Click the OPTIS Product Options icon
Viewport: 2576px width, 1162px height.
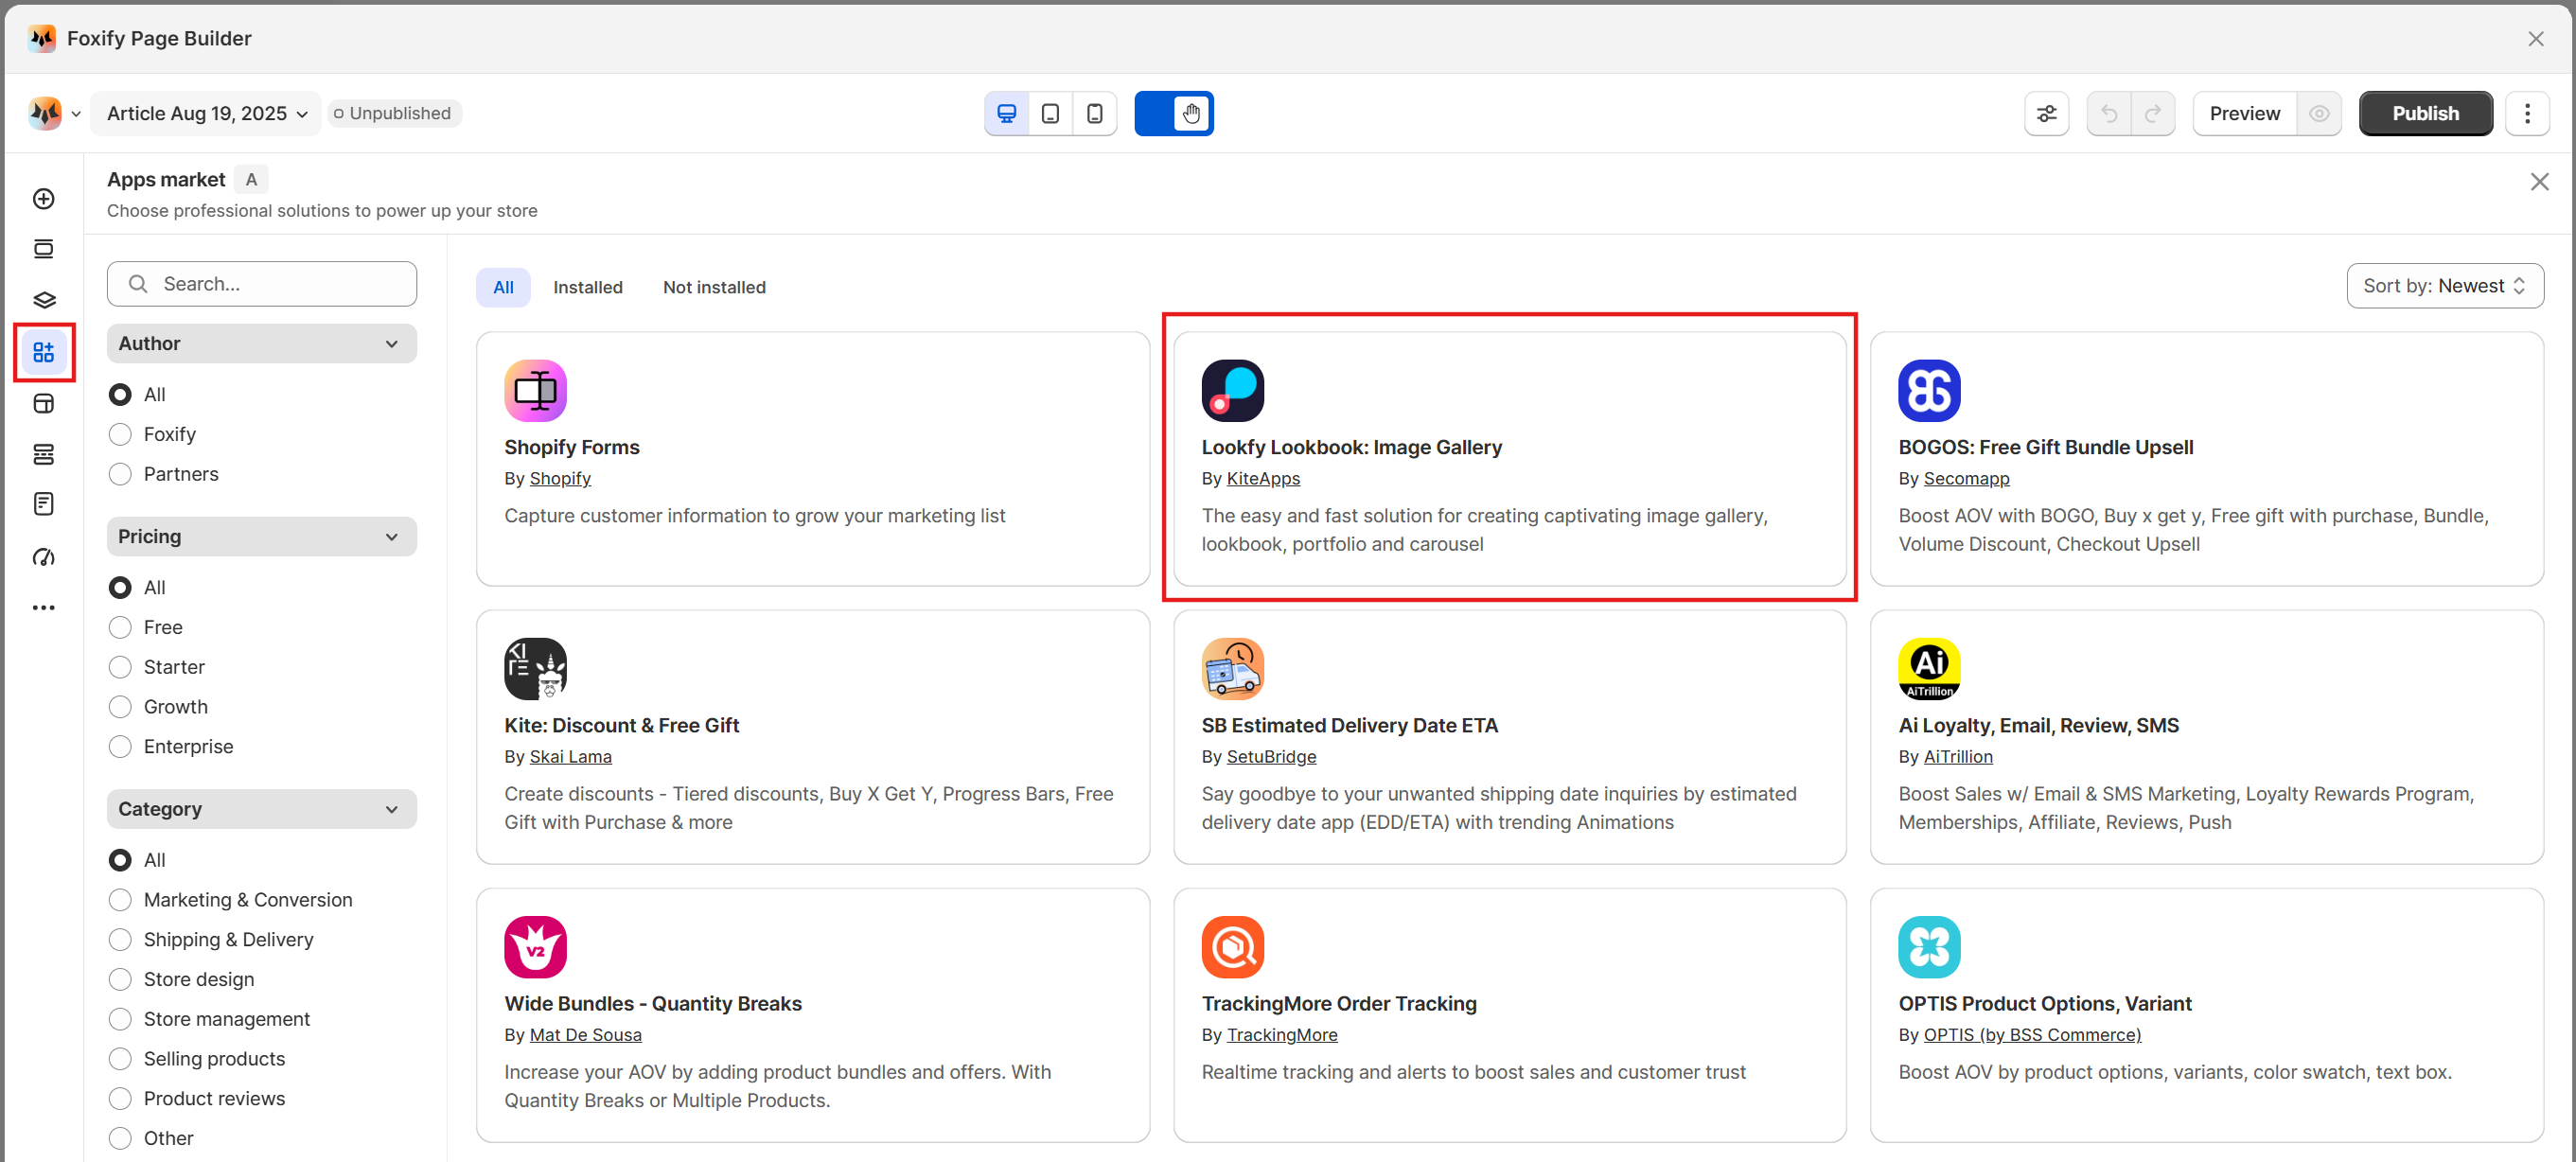point(1929,947)
